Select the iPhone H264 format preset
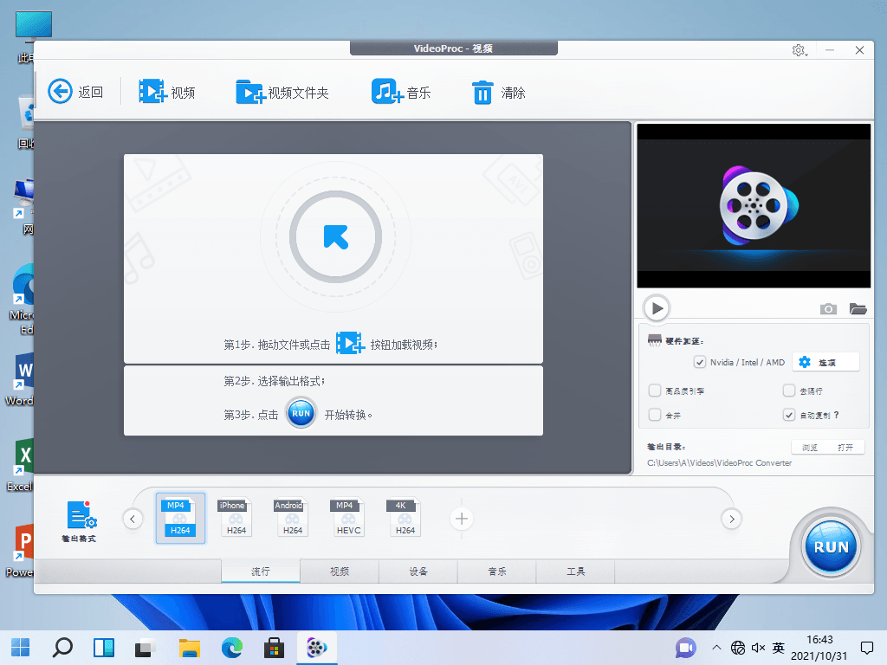 236,518
